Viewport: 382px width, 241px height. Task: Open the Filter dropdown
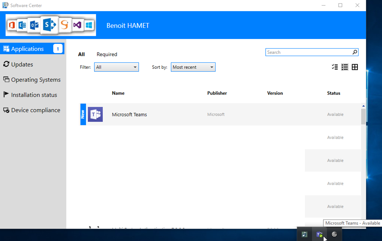pyautogui.click(x=116, y=67)
